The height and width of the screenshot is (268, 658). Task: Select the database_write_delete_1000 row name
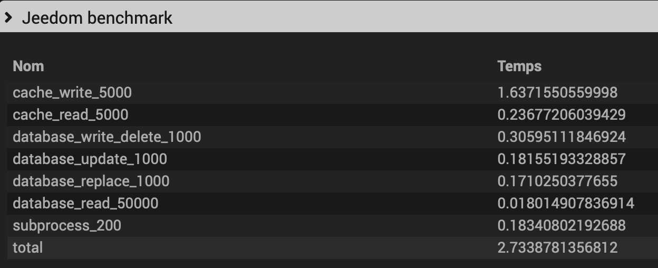(x=107, y=137)
